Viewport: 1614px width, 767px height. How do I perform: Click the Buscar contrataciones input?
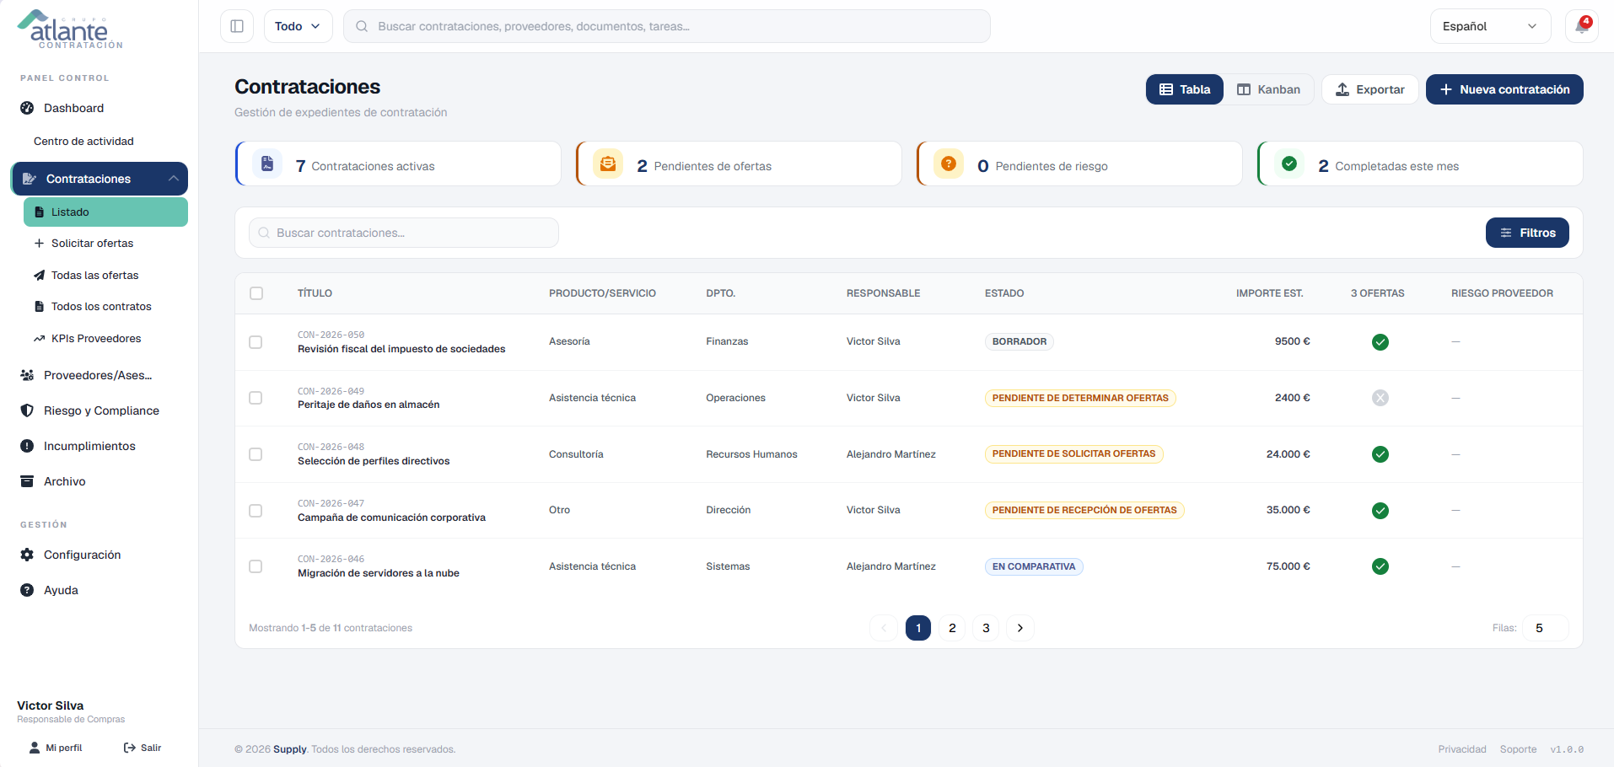[404, 233]
